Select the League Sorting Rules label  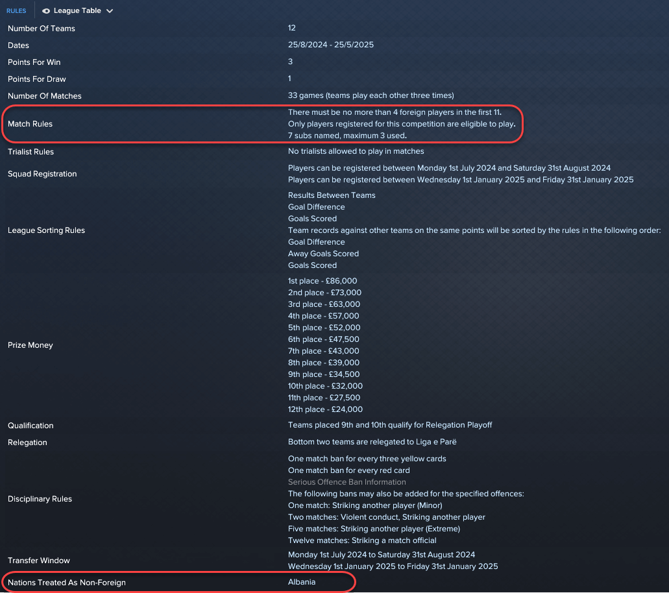(x=46, y=230)
